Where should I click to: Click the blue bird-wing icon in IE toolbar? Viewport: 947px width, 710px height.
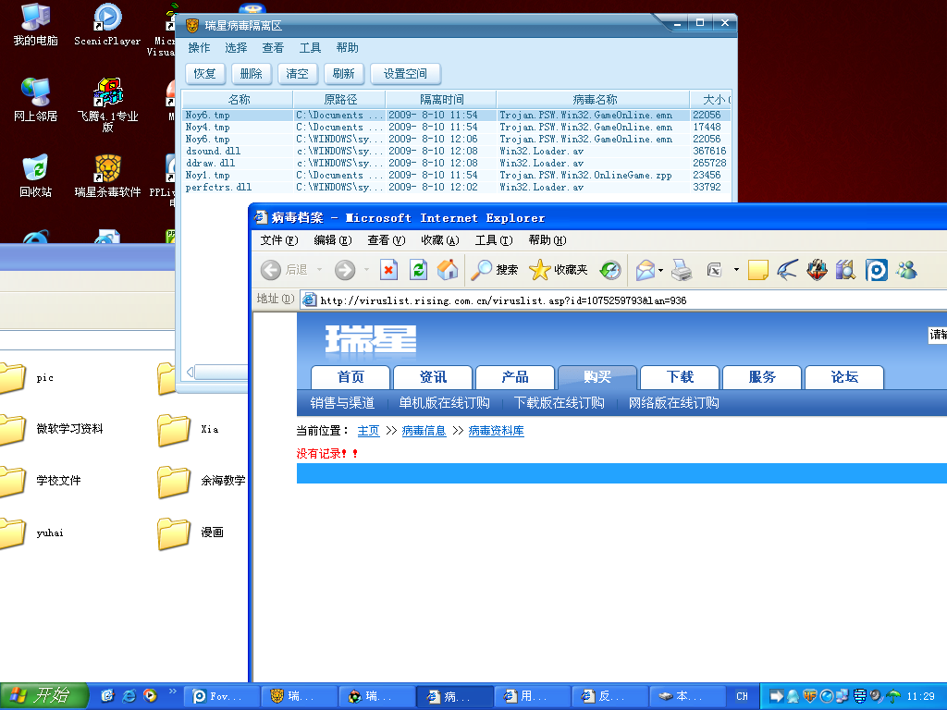(787, 270)
